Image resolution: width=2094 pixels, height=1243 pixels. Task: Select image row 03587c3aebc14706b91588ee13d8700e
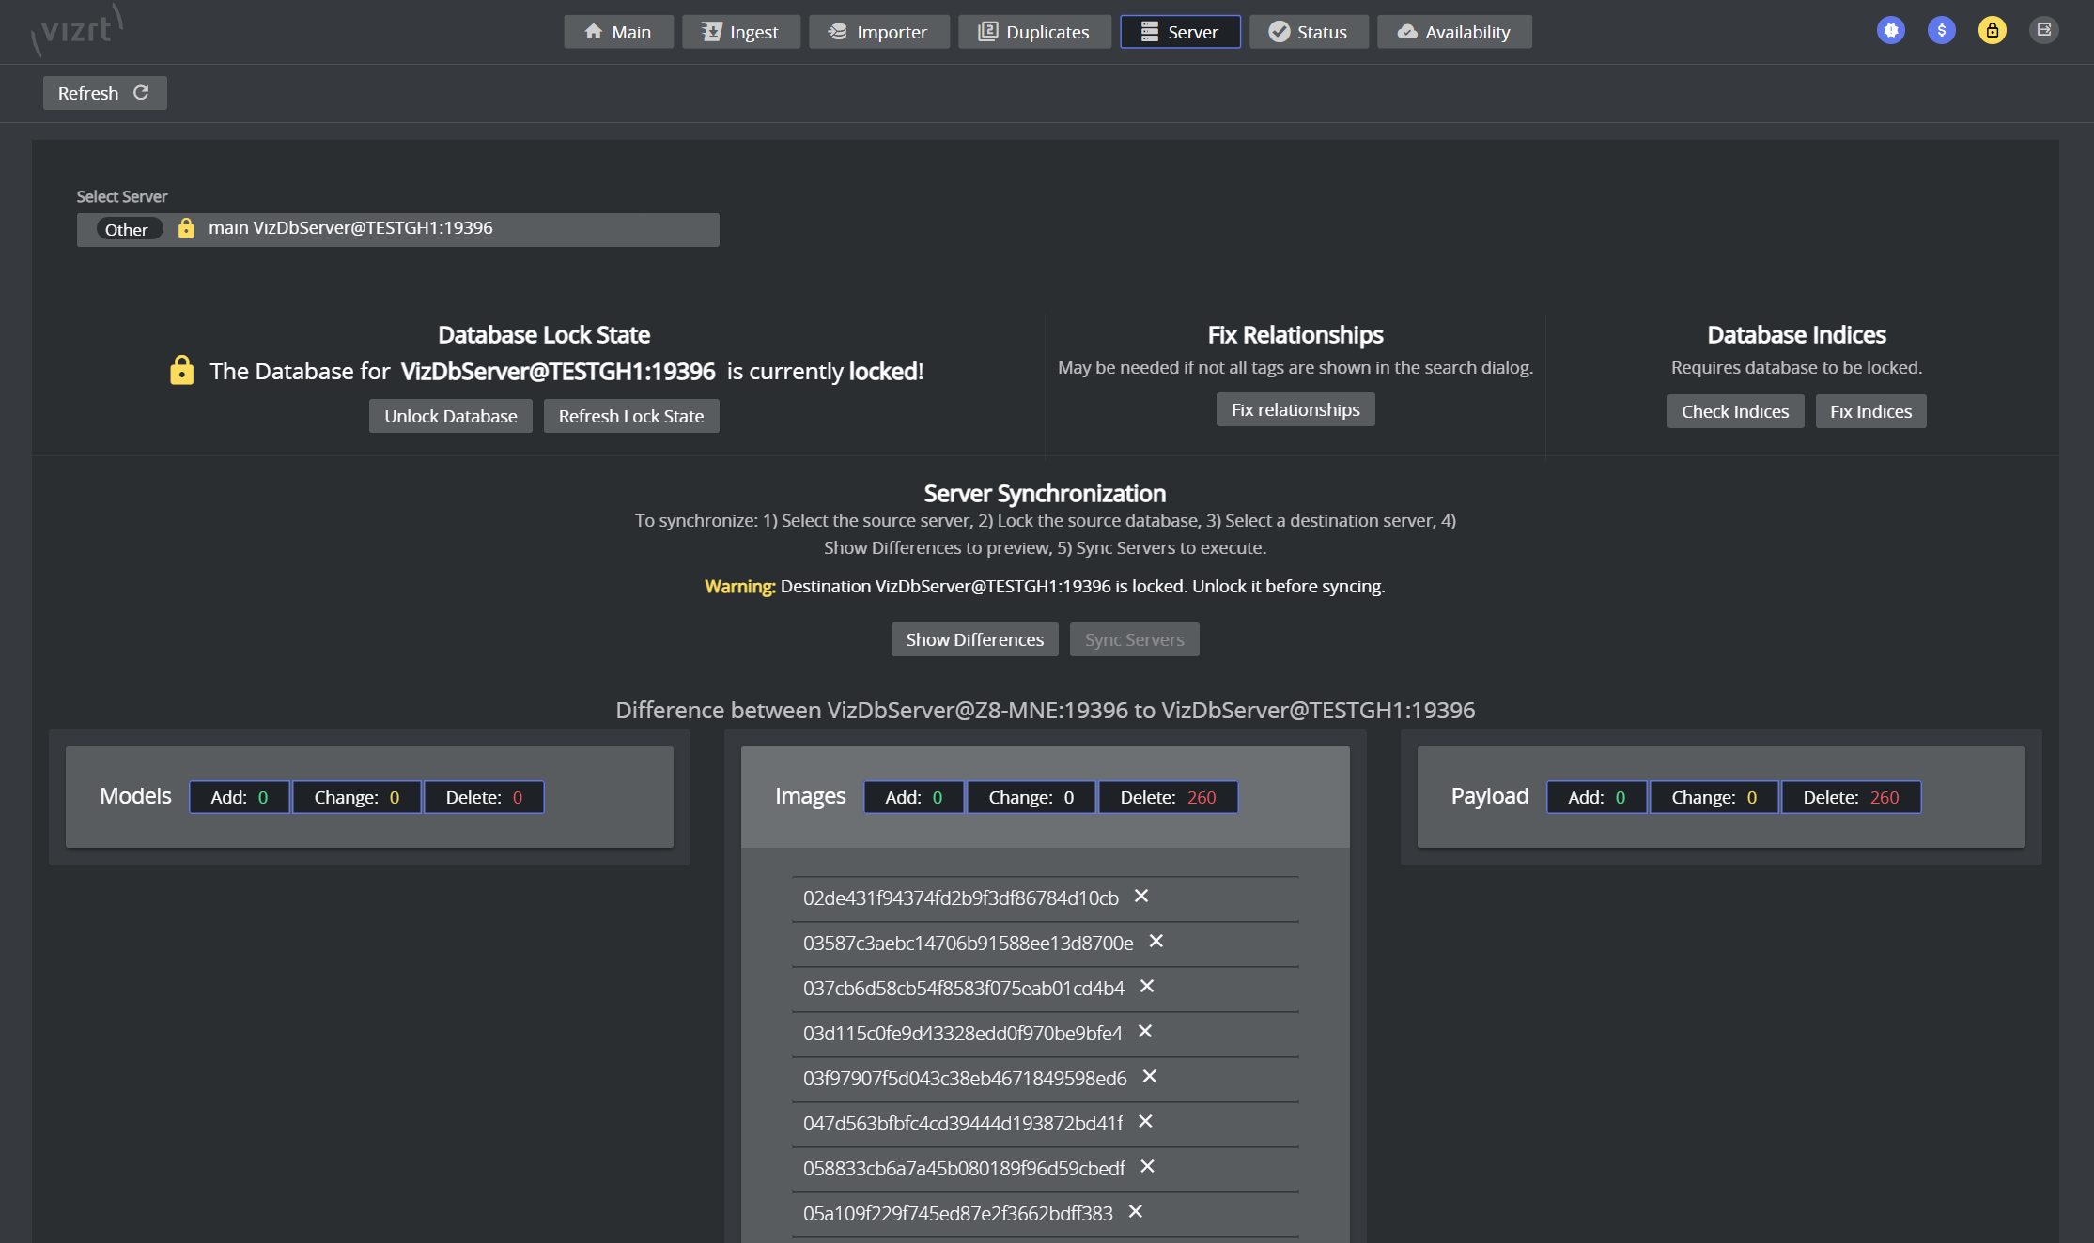coord(1045,944)
